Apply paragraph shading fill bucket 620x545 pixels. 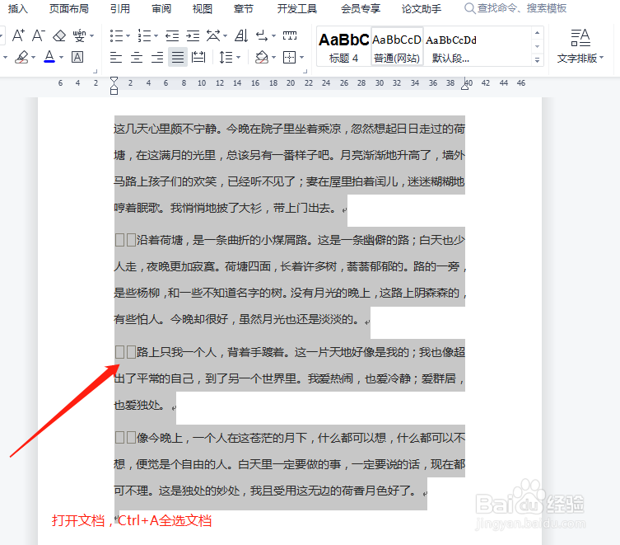(x=261, y=58)
